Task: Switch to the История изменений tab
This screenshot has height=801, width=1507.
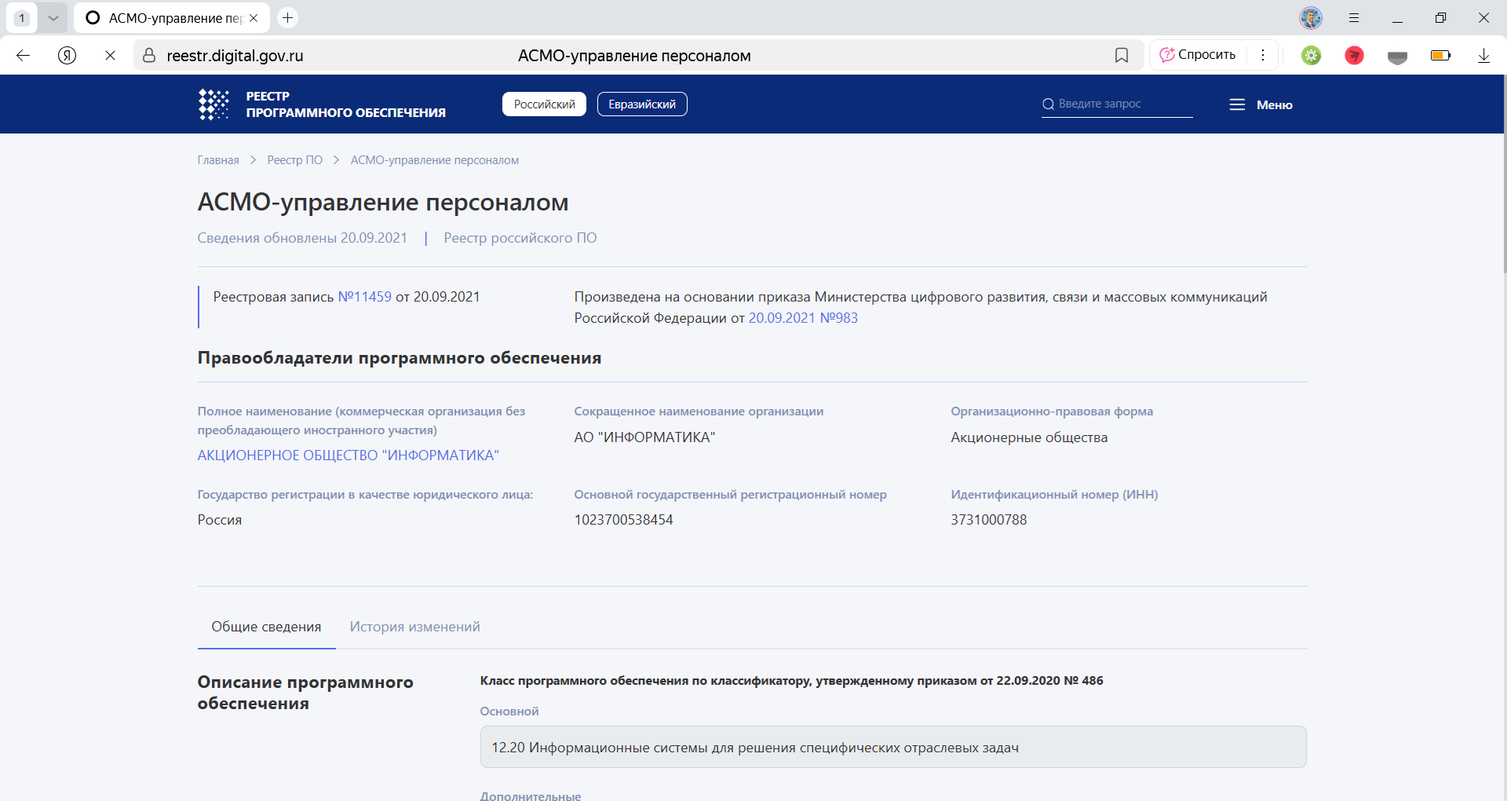Action: coord(414,626)
